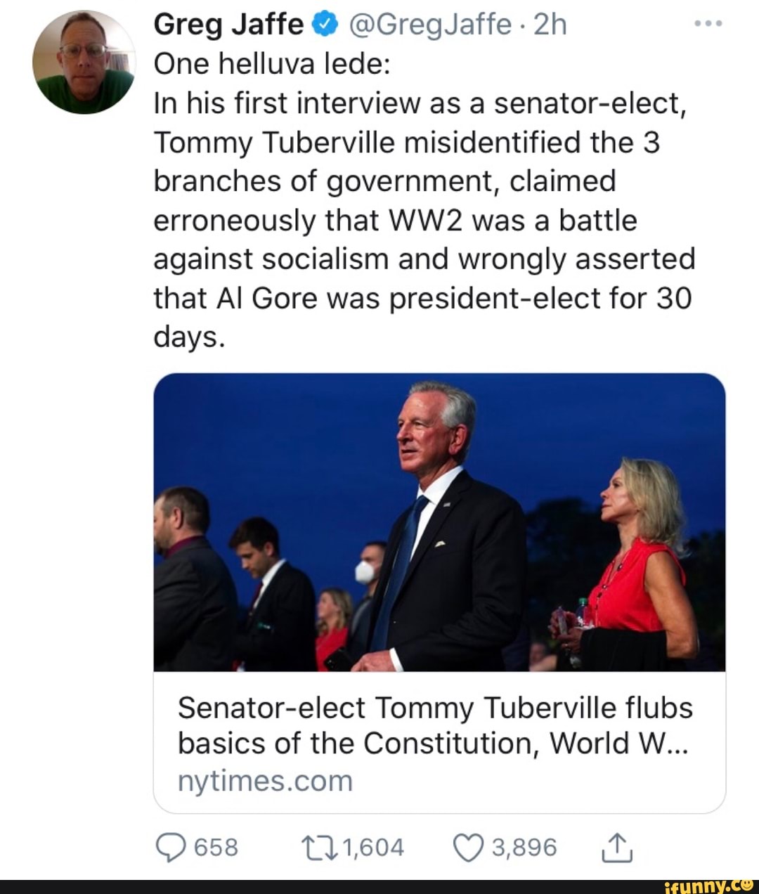Screen dimensions: 759x894
Task: Click the face mask wearer in photo
Action: tap(365, 571)
